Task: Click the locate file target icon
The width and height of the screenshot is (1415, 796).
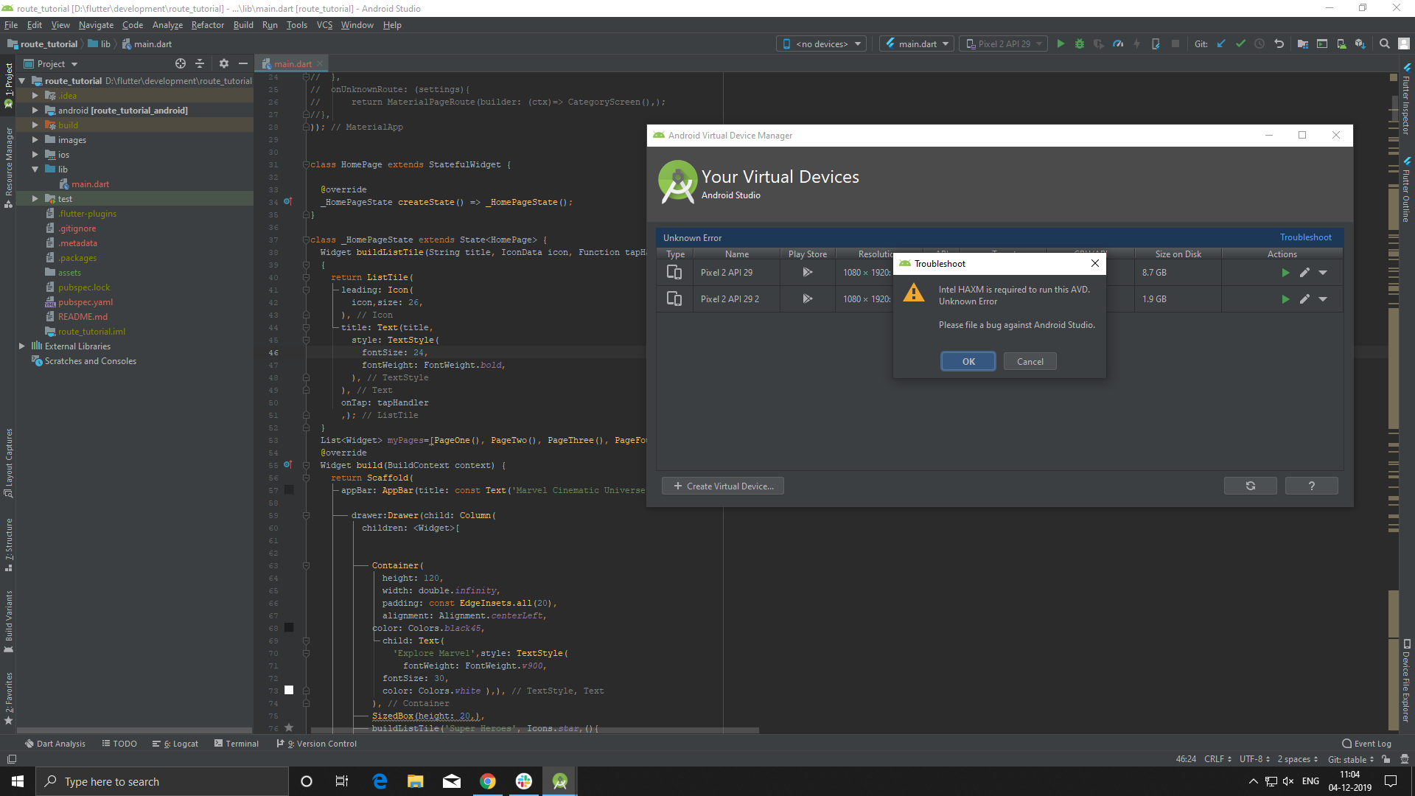Action: point(181,64)
